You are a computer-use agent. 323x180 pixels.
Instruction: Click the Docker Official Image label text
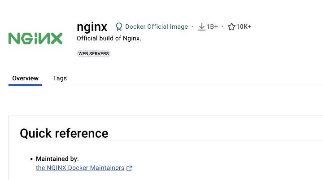tap(157, 26)
